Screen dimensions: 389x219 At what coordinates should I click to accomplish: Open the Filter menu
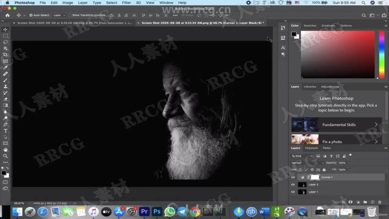[126, 3]
